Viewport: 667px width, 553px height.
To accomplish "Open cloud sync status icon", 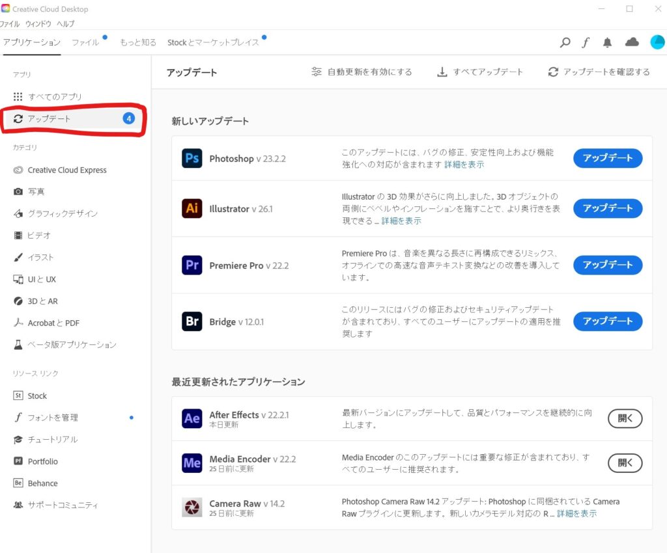I will [632, 42].
